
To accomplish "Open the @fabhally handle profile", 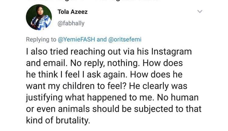I will coord(71,23).
